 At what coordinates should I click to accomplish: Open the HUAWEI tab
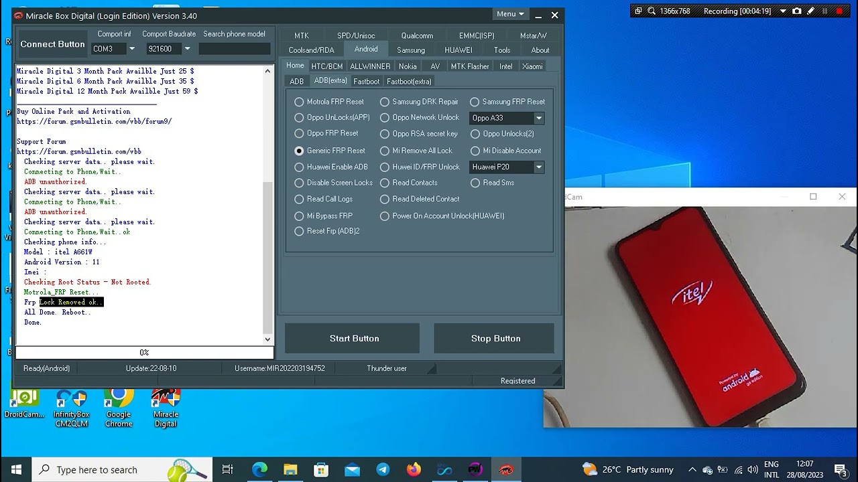(x=458, y=50)
